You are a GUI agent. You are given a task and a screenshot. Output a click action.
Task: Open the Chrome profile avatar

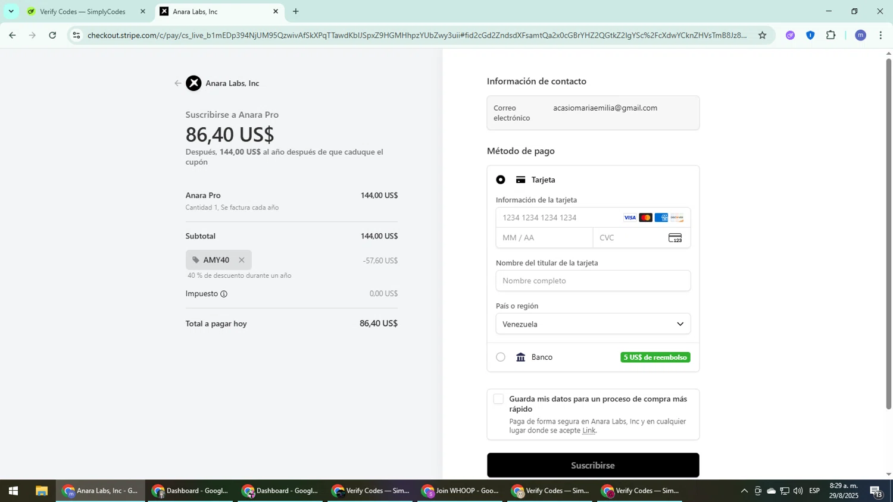[860, 35]
